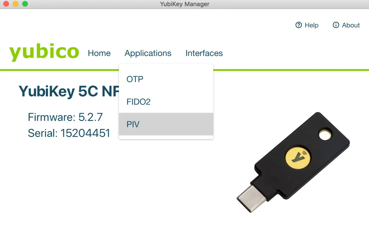
Task: Go to the Home tab
Action: (x=99, y=53)
